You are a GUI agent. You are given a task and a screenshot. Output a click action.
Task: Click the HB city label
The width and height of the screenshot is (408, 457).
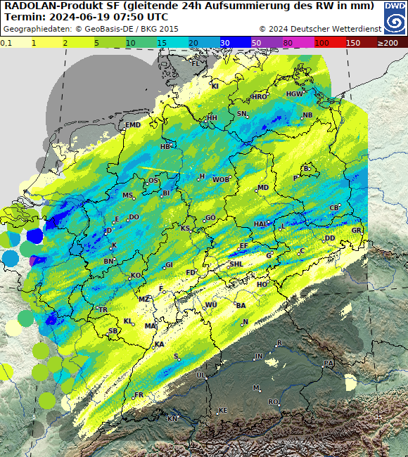165,147
